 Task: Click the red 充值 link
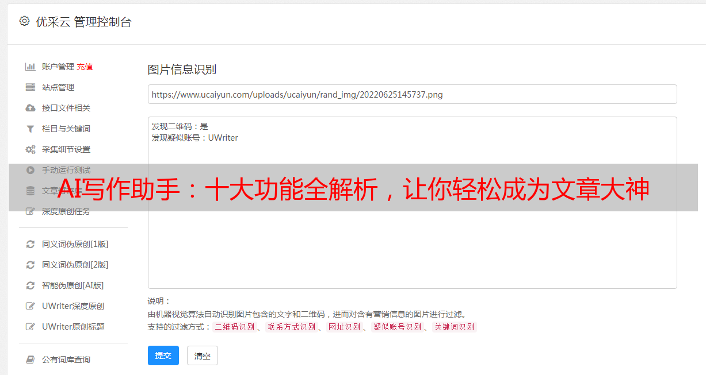tap(85, 67)
